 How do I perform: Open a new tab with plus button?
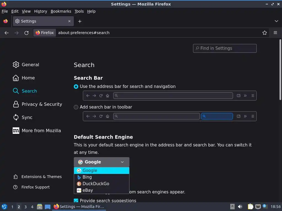(x=80, y=21)
